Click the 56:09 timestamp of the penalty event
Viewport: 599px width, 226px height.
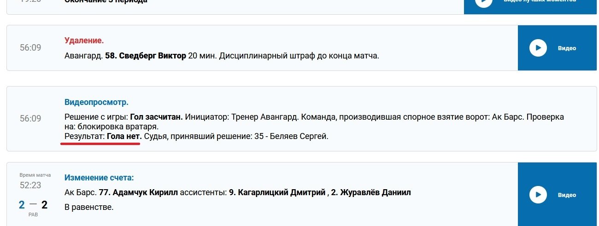pyautogui.click(x=30, y=47)
